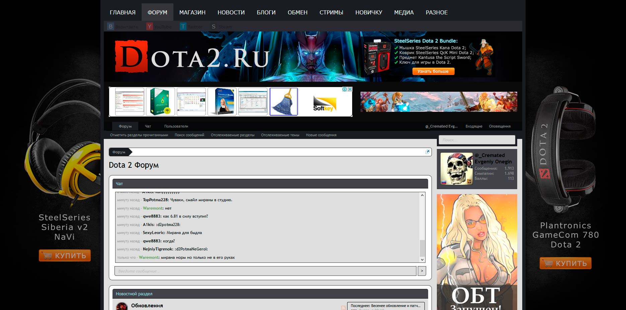Open the МЕДИА menu item
Image resolution: width=626 pixels, height=310 pixels.
coord(404,12)
